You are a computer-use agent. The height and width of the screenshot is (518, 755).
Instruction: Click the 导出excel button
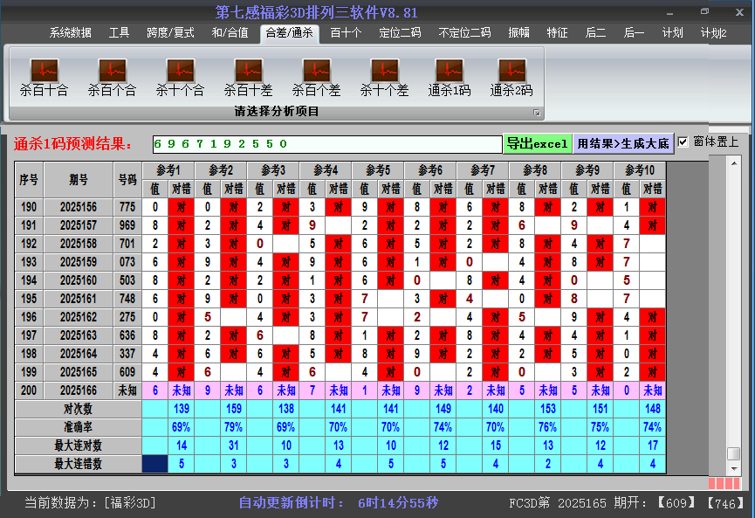coord(538,143)
